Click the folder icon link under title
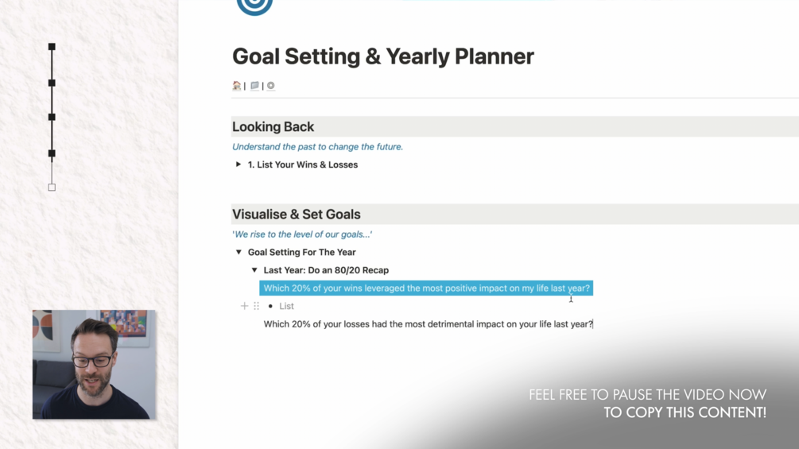Viewport: 799px width, 449px height. [x=254, y=86]
